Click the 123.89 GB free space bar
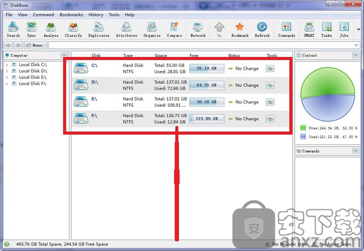The width and height of the screenshot is (364, 251). (x=207, y=119)
